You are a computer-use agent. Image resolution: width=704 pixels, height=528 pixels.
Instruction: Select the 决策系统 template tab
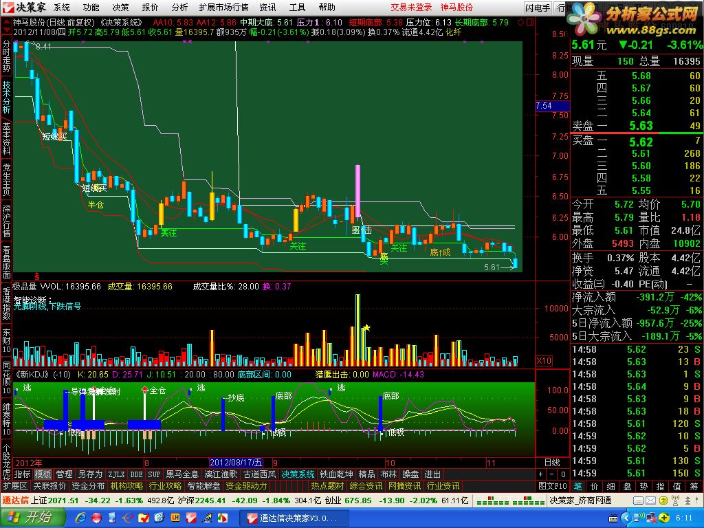[298, 474]
